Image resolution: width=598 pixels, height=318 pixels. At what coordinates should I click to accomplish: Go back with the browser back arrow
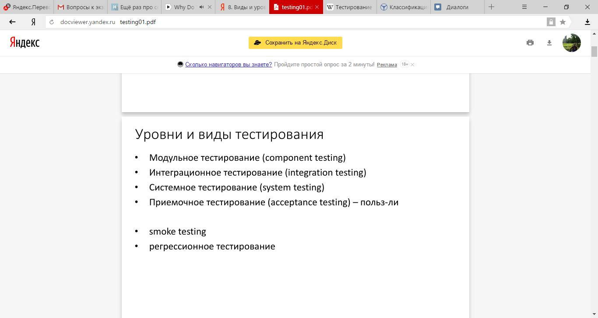pyautogui.click(x=12, y=22)
